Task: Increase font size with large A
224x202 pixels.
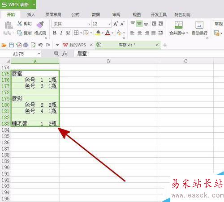Action: coord(116,24)
